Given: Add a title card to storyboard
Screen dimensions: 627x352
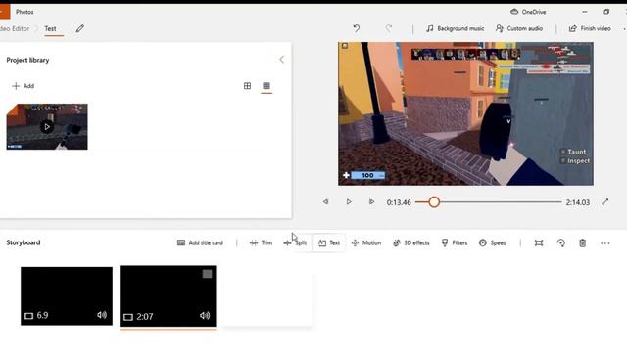Looking at the screenshot, I should 200,242.
